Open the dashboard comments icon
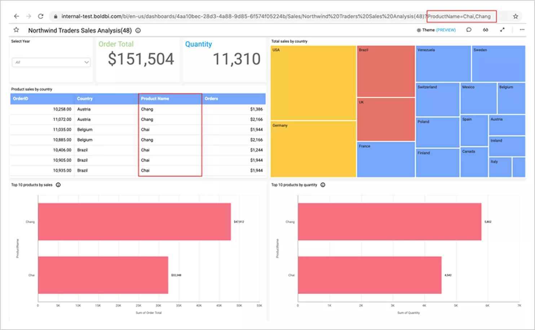Image resolution: width=535 pixels, height=330 pixels. coord(469,30)
